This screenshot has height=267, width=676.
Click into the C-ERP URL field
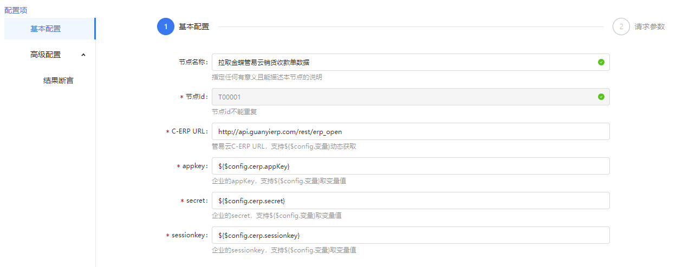[410, 131]
